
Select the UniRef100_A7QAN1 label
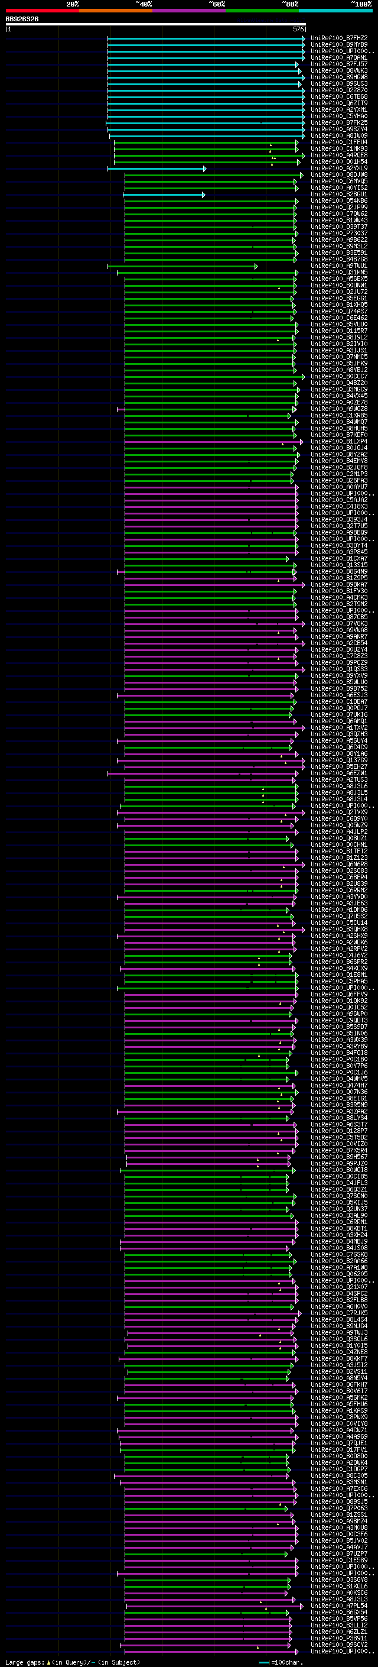tap(339, 57)
